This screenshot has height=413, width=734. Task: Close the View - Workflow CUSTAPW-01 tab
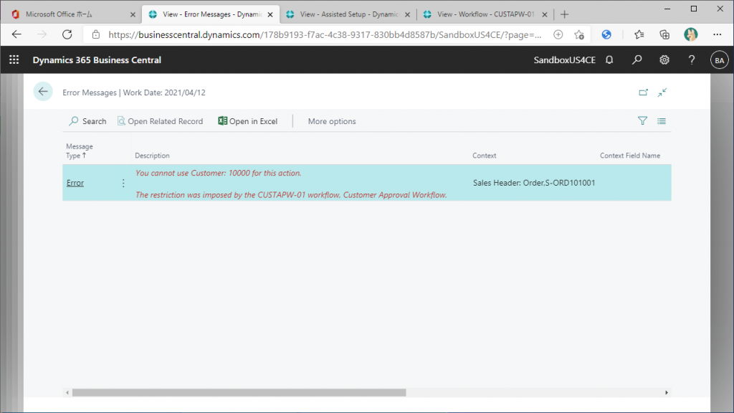[x=545, y=14]
